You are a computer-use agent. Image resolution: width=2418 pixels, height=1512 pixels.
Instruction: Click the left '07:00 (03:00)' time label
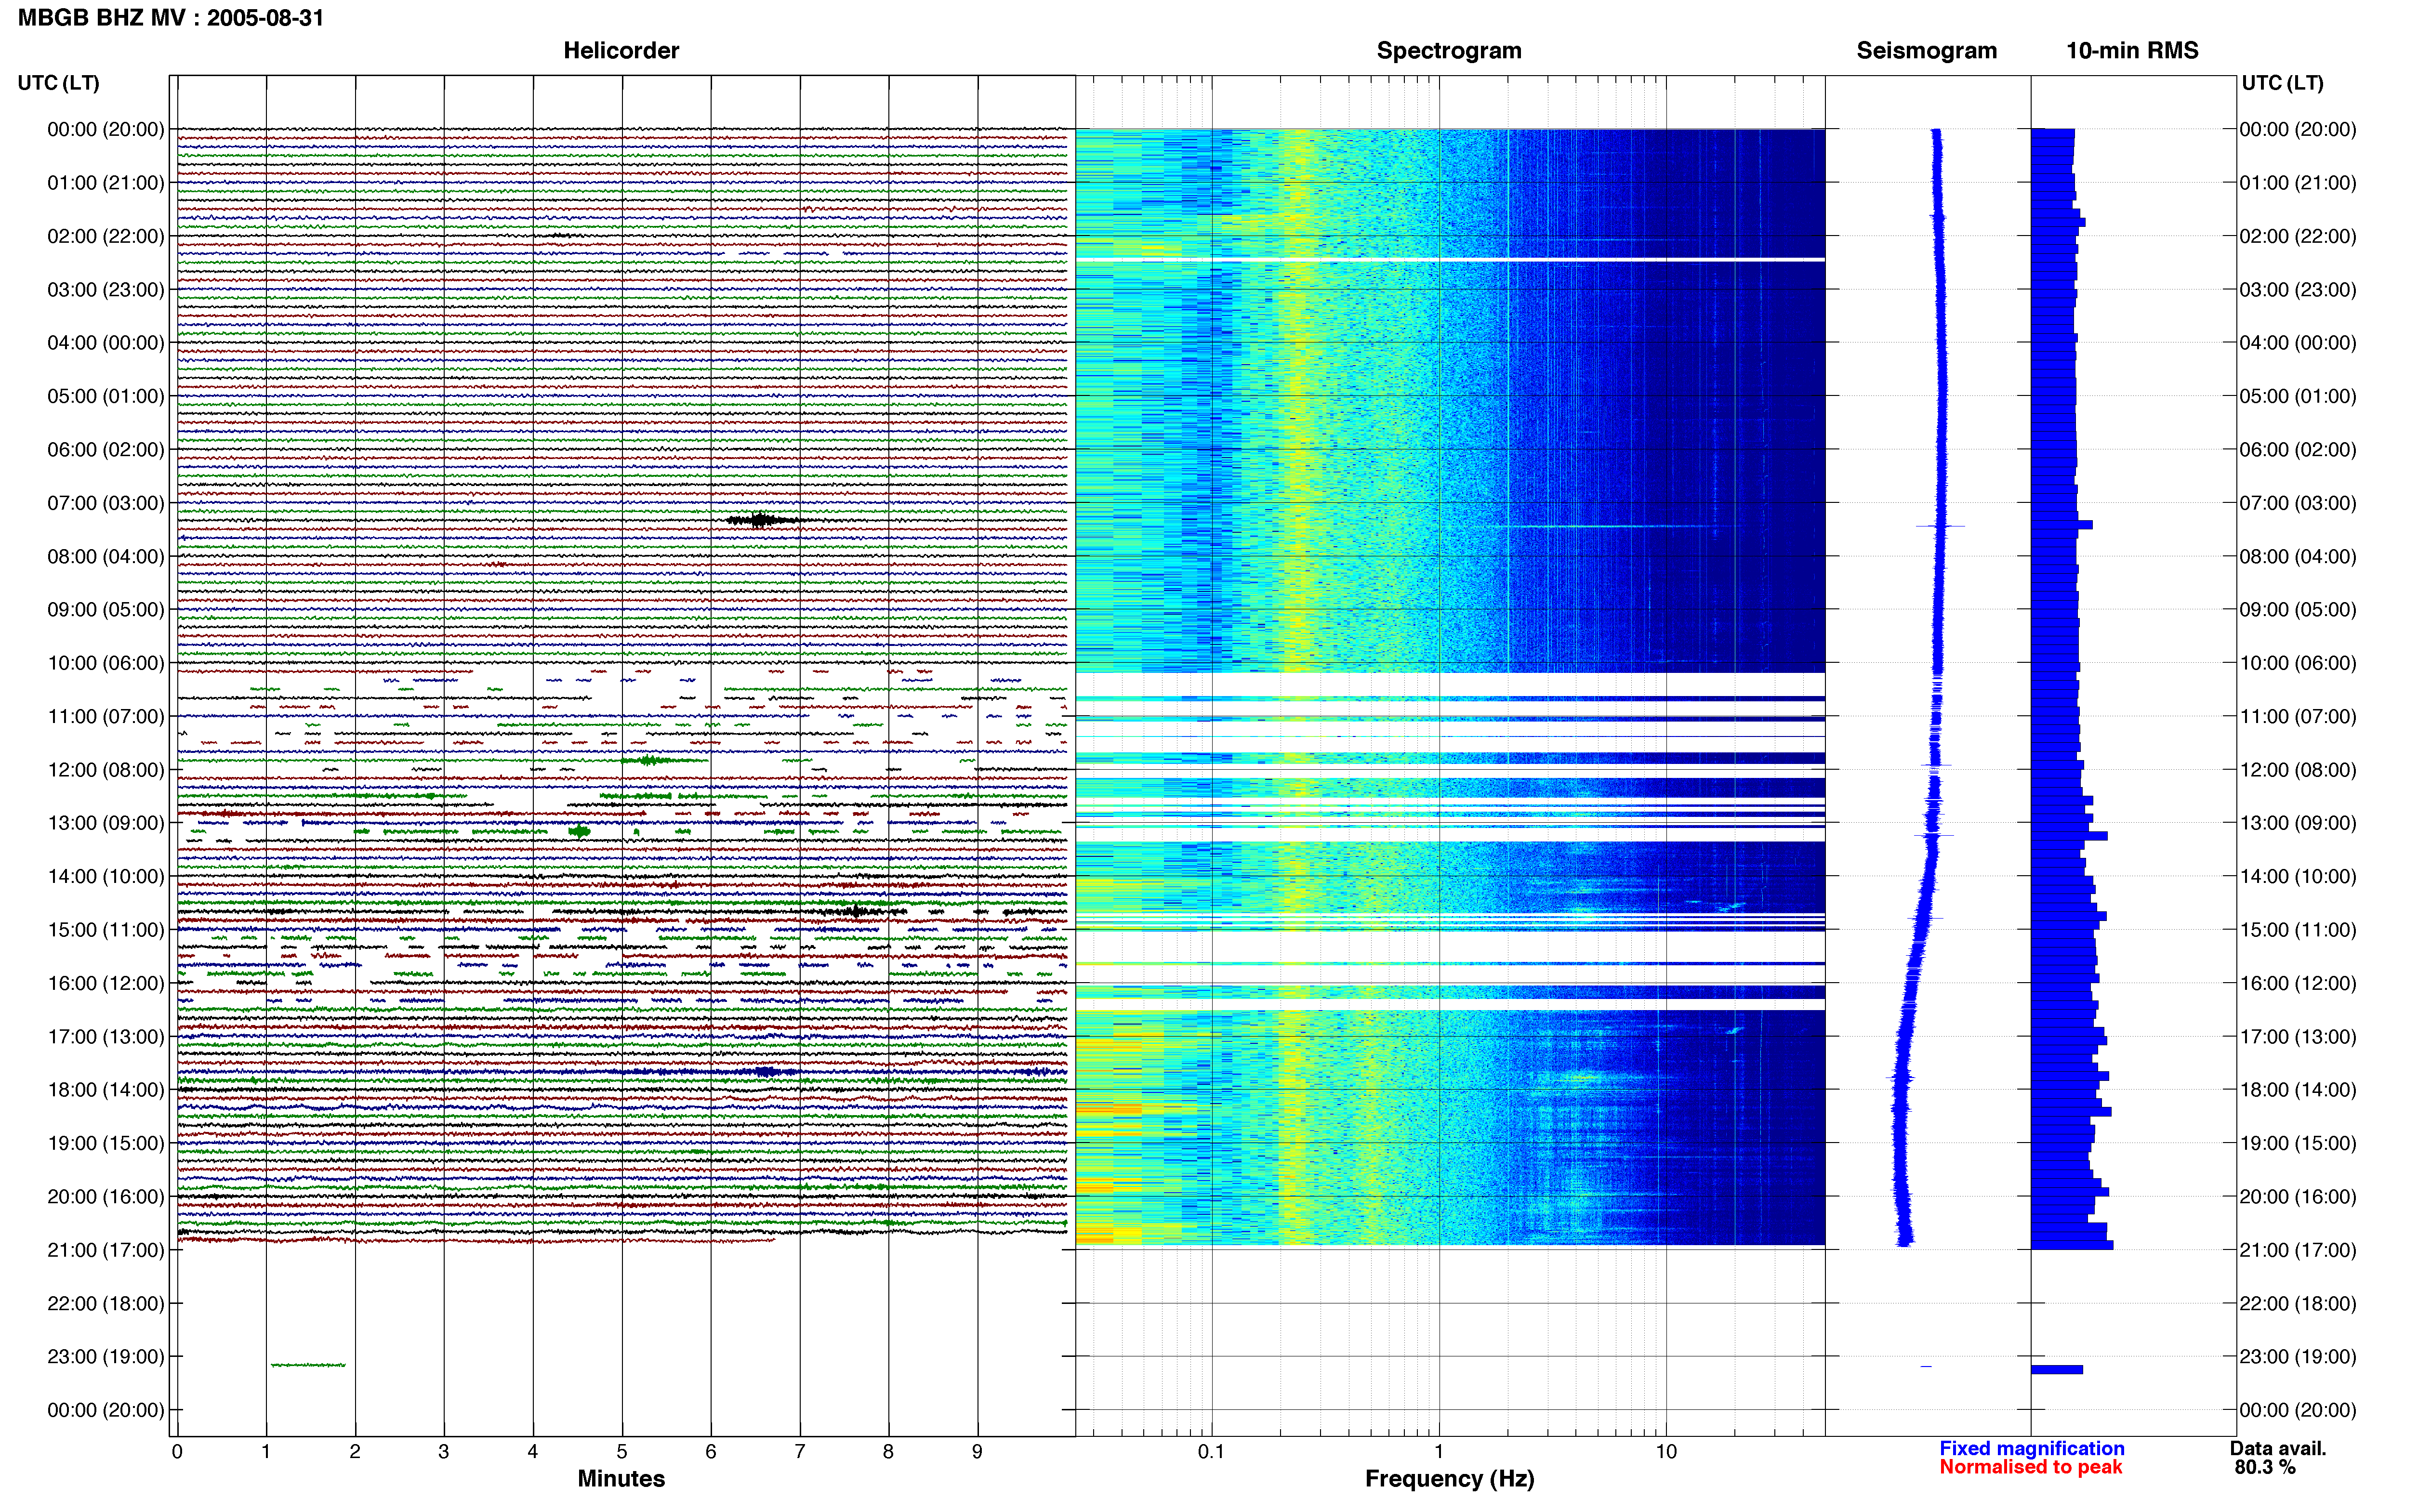click(x=106, y=503)
